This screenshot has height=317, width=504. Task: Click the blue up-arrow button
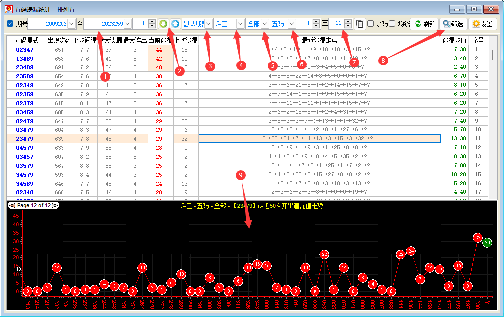[x=175, y=24]
